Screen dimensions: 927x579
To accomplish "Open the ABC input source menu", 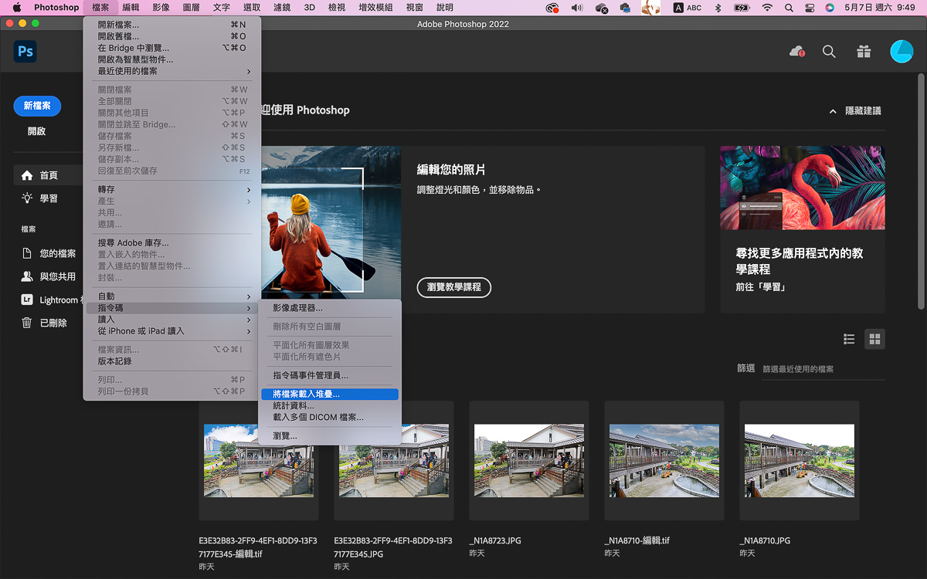I will click(687, 8).
